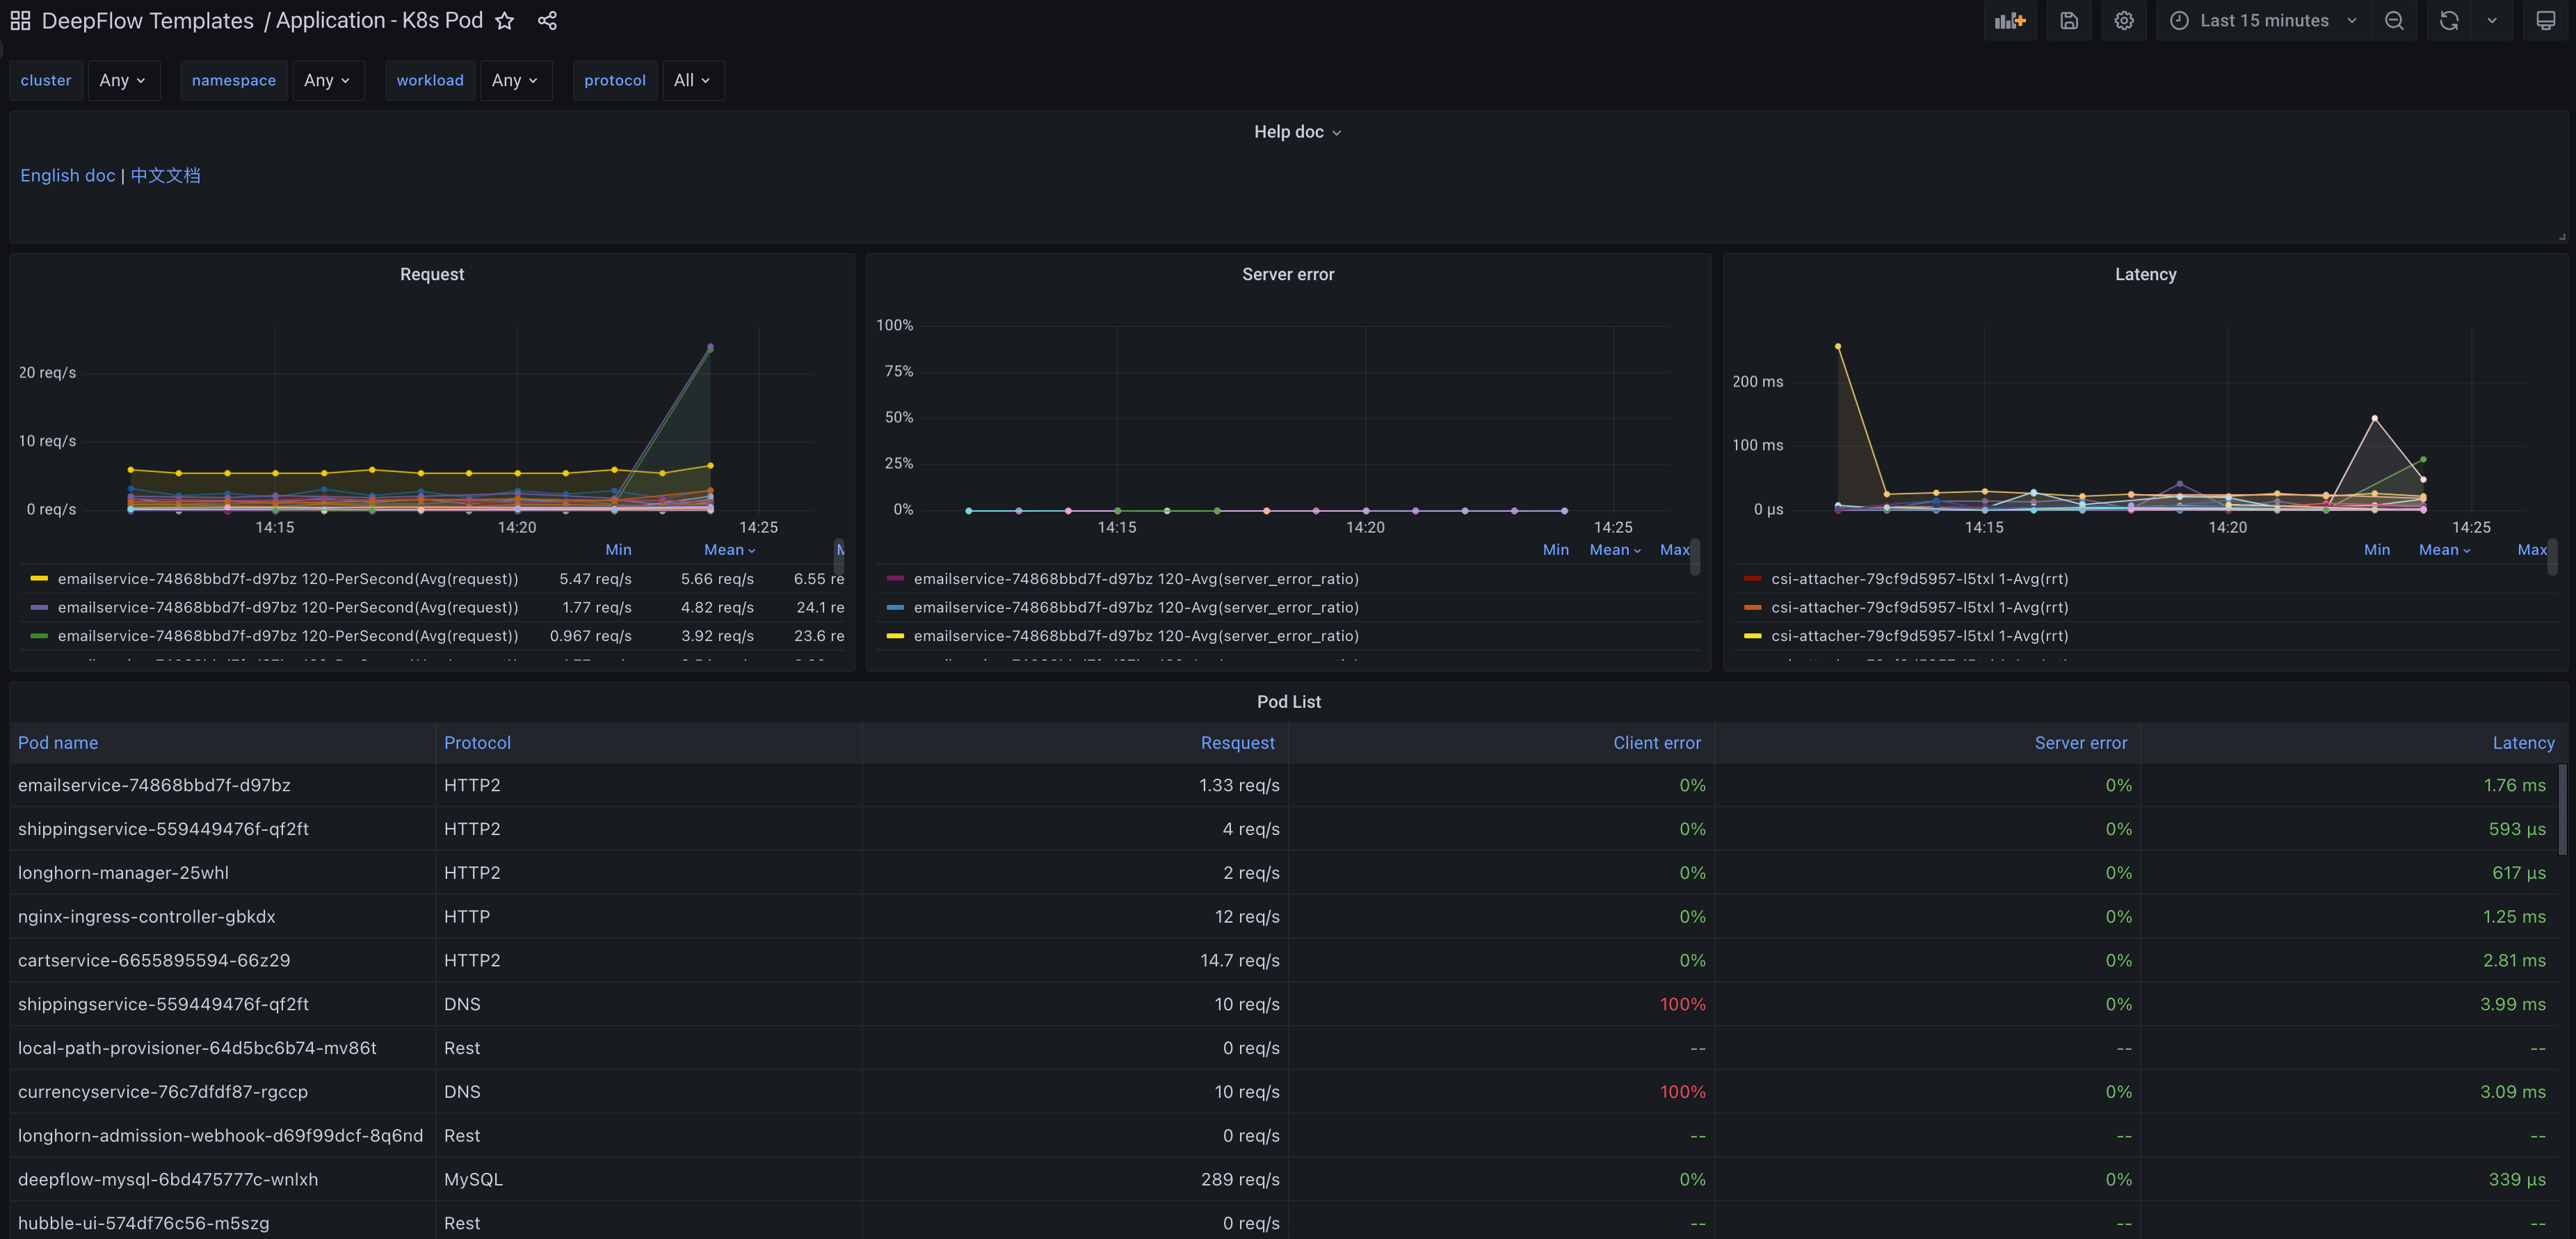2576x1239 pixels.
Task: Open the 中文文档 link
Action: coord(165,176)
